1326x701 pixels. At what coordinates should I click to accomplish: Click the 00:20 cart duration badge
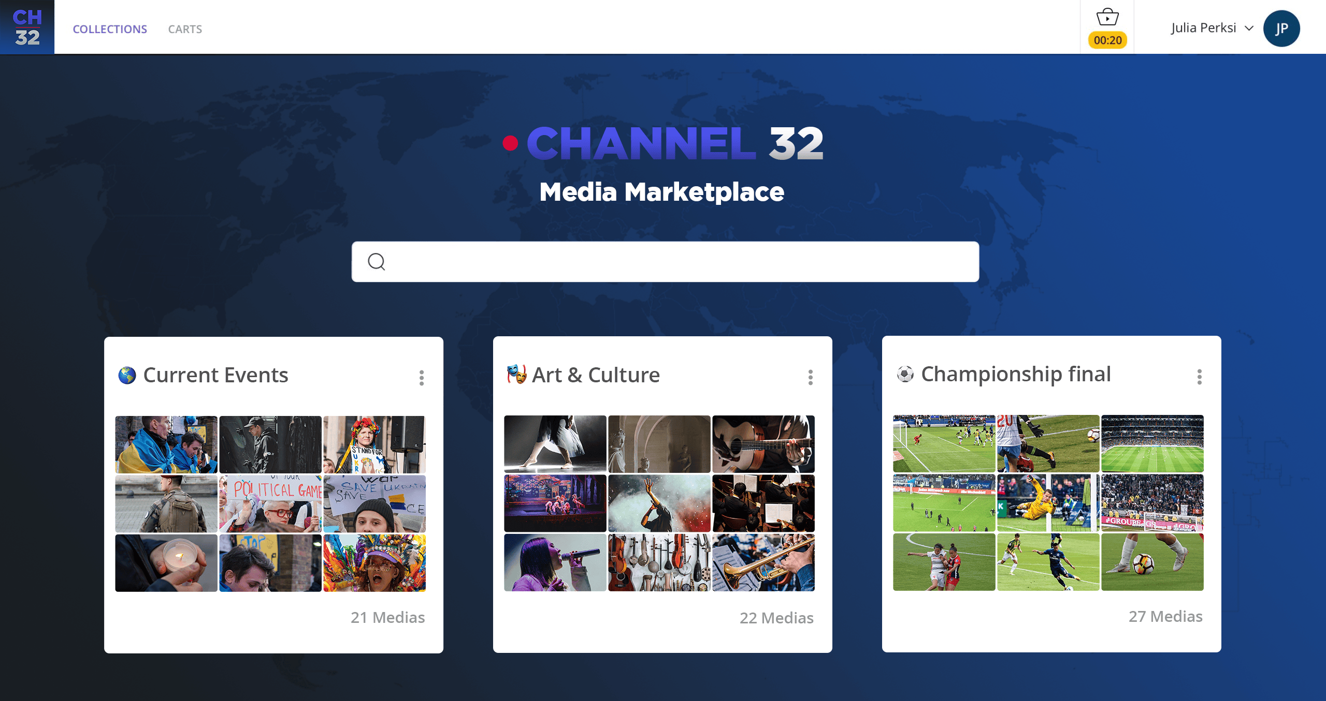1107,40
